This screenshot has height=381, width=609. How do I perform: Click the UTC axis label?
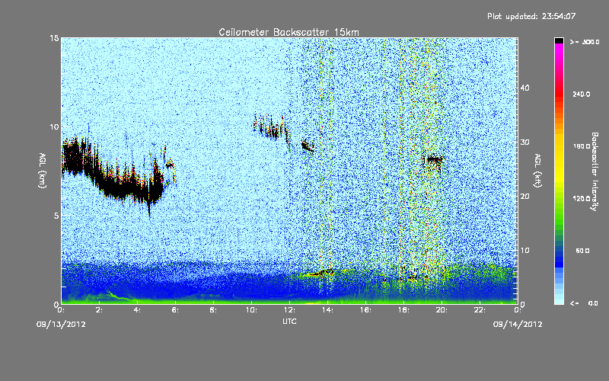289,321
